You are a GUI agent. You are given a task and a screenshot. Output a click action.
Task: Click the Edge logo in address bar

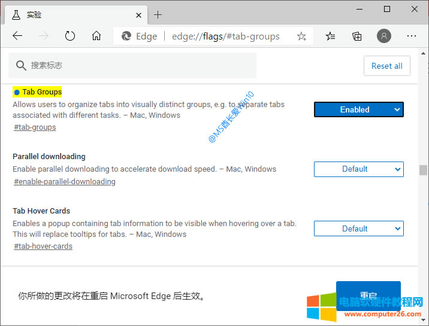(x=126, y=36)
